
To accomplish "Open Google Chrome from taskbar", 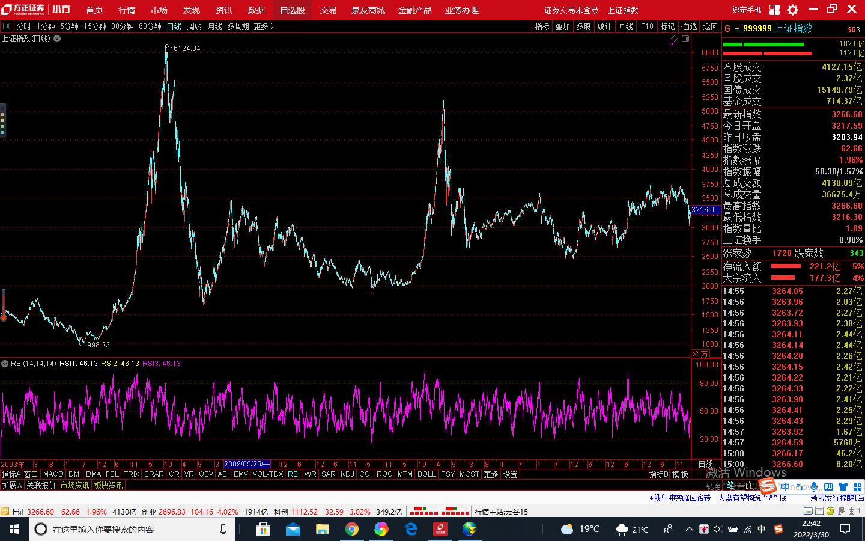I will click(x=352, y=529).
